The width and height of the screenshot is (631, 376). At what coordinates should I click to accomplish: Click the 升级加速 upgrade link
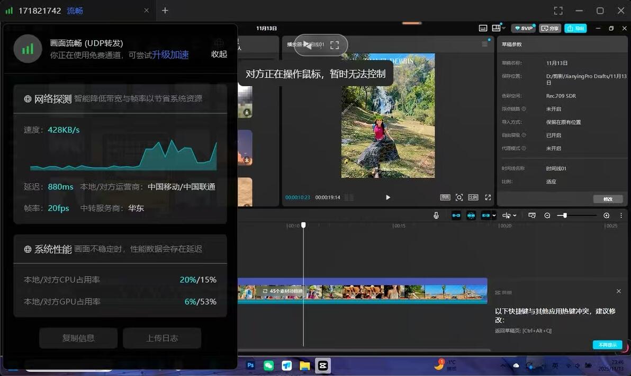pyautogui.click(x=170, y=54)
